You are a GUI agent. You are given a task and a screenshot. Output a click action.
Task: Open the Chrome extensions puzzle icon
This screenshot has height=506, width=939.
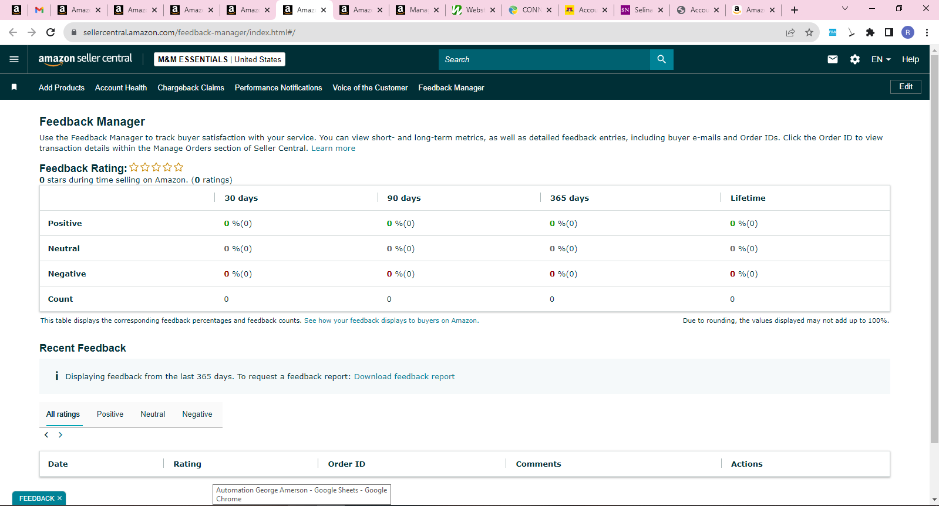pyautogui.click(x=870, y=32)
